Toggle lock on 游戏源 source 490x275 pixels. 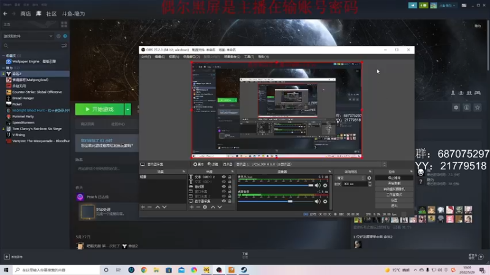click(x=230, y=186)
